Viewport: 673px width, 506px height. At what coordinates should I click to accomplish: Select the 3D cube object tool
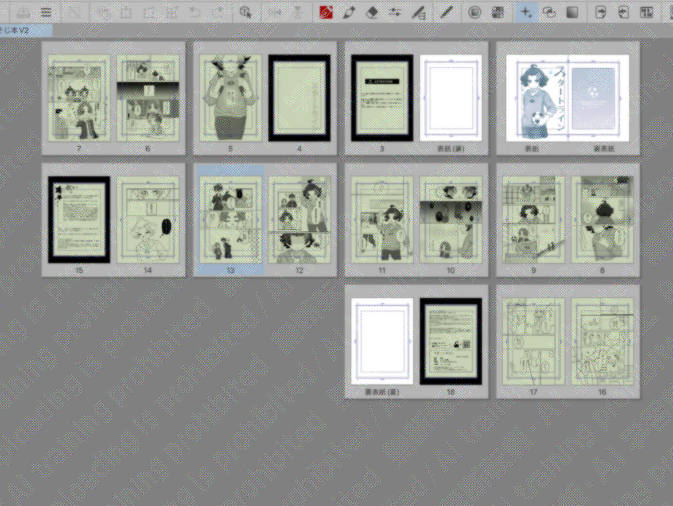[246, 12]
